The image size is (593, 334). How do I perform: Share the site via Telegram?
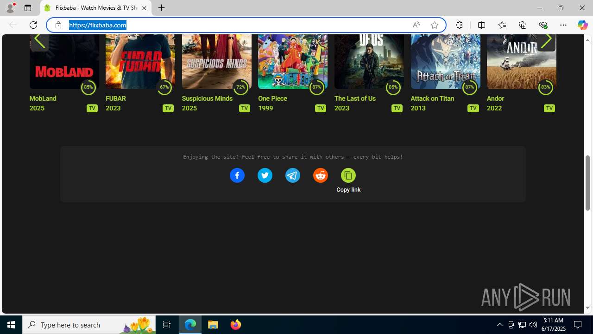coord(293,175)
